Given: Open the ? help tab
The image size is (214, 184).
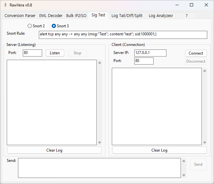Looking at the screenshot, I should pyautogui.click(x=186, y=15).
